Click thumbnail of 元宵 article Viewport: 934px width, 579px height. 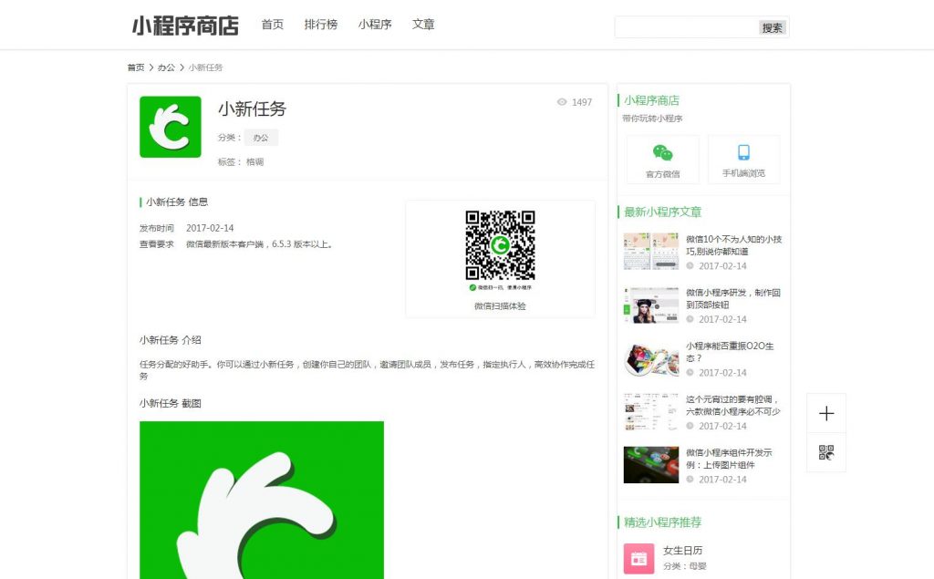pos(651,411)
